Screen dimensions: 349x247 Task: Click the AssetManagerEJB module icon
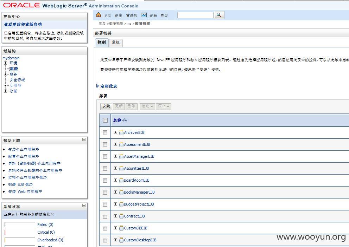(121, 156)
